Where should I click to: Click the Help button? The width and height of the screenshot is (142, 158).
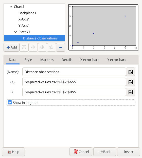[13, 152]
